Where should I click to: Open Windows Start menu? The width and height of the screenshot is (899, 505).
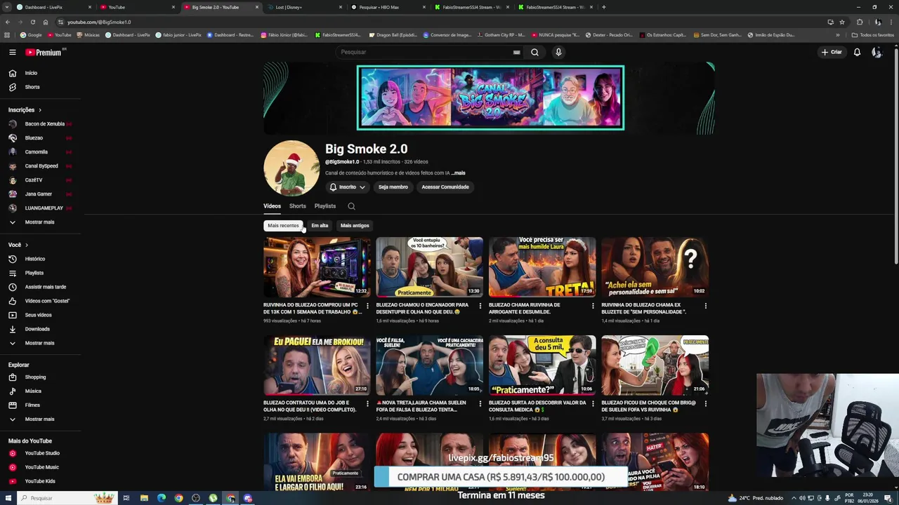[x=8, y=498]
